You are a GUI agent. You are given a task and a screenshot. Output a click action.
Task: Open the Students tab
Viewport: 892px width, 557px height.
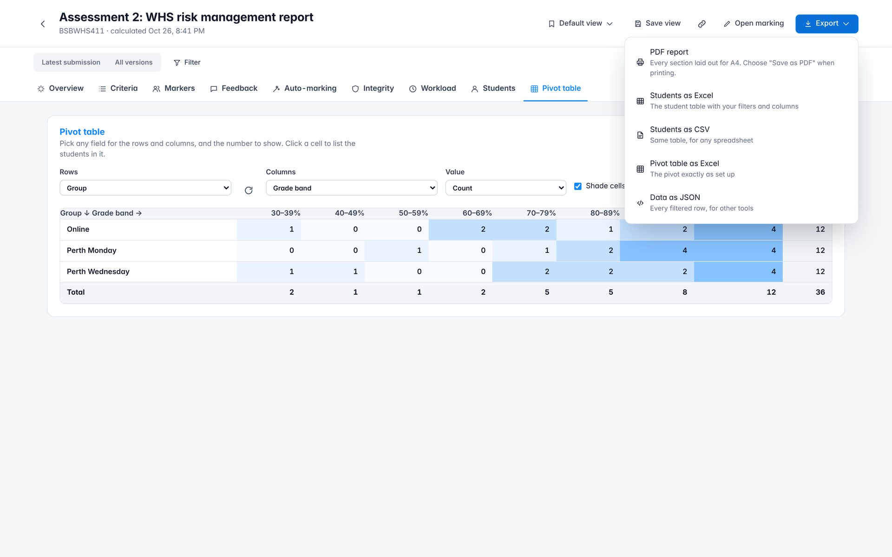tap(493, 89)
